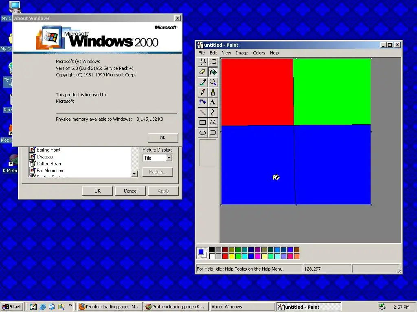
Task: Select the magenta color swatch
Action: pos(257,256)
